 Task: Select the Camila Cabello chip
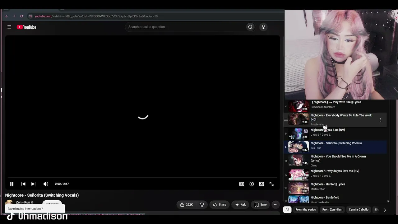coord(359,210)
